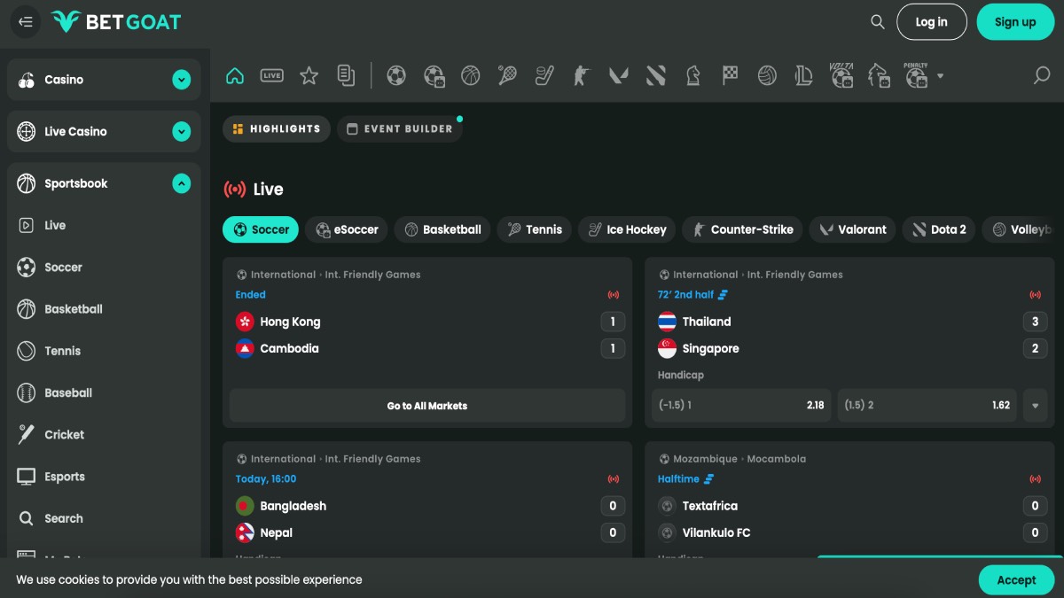Select the Tennis live filter tab
1064x598 pixels.
click(534, 229)
